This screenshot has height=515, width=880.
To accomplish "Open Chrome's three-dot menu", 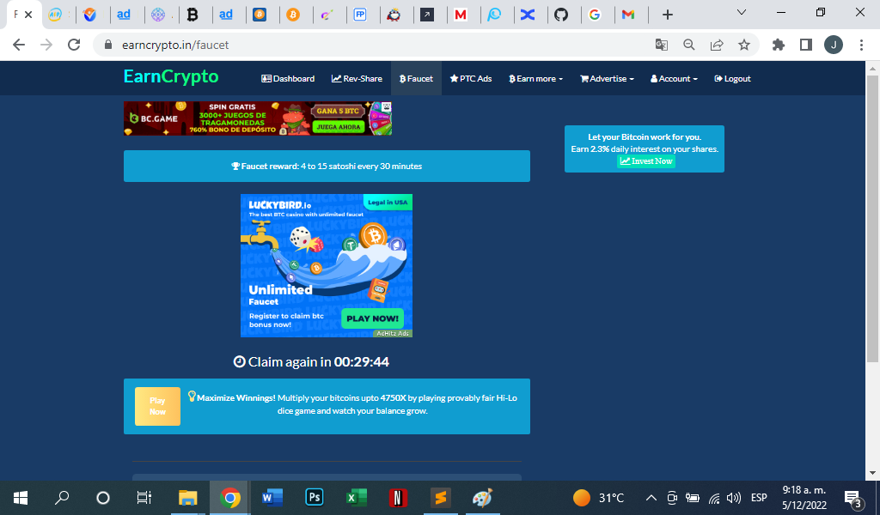I will tap(861, 45).
